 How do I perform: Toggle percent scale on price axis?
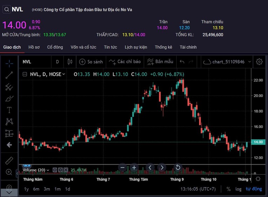(228, 189)
